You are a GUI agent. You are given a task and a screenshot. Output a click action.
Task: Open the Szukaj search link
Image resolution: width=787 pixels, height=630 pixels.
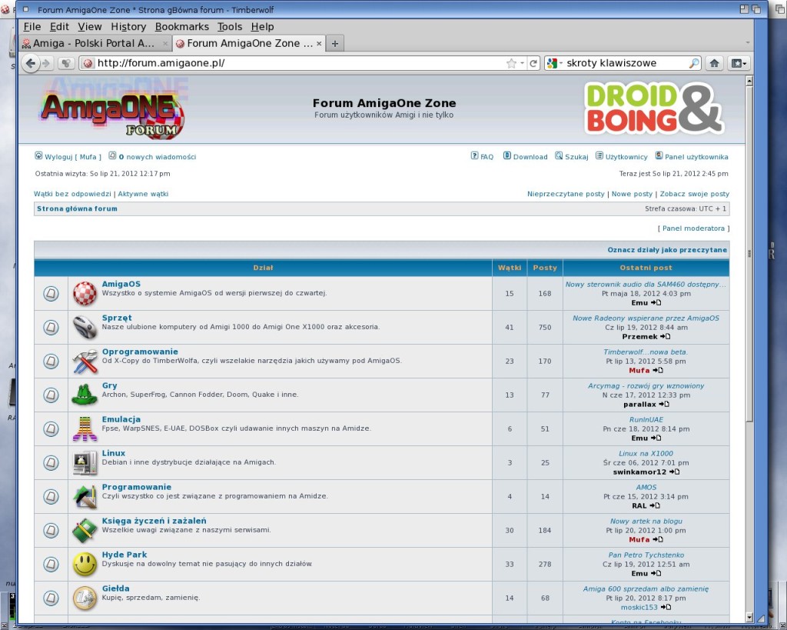tap(576, 157)
